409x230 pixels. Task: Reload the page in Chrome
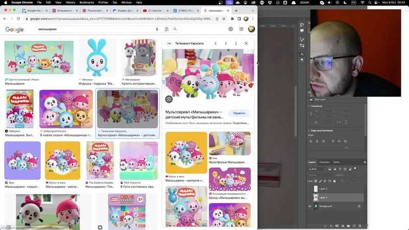coord(18,19)
